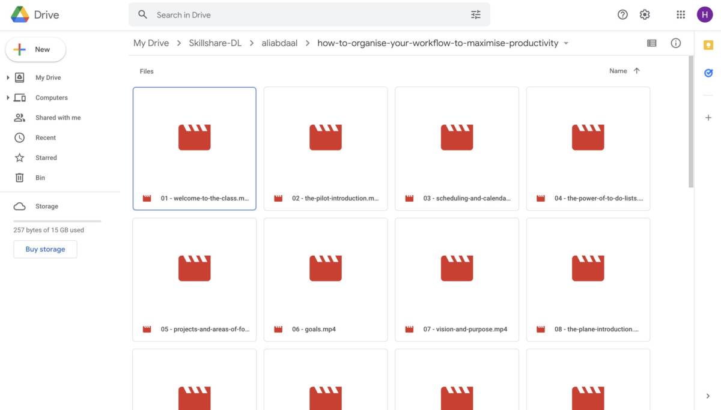Click the Google Drive logo
The width and height of the screenshot is (721, 410).
coord(20,15)
